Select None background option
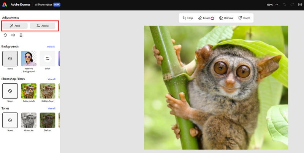Screen dimensions: 304x153 10,59
